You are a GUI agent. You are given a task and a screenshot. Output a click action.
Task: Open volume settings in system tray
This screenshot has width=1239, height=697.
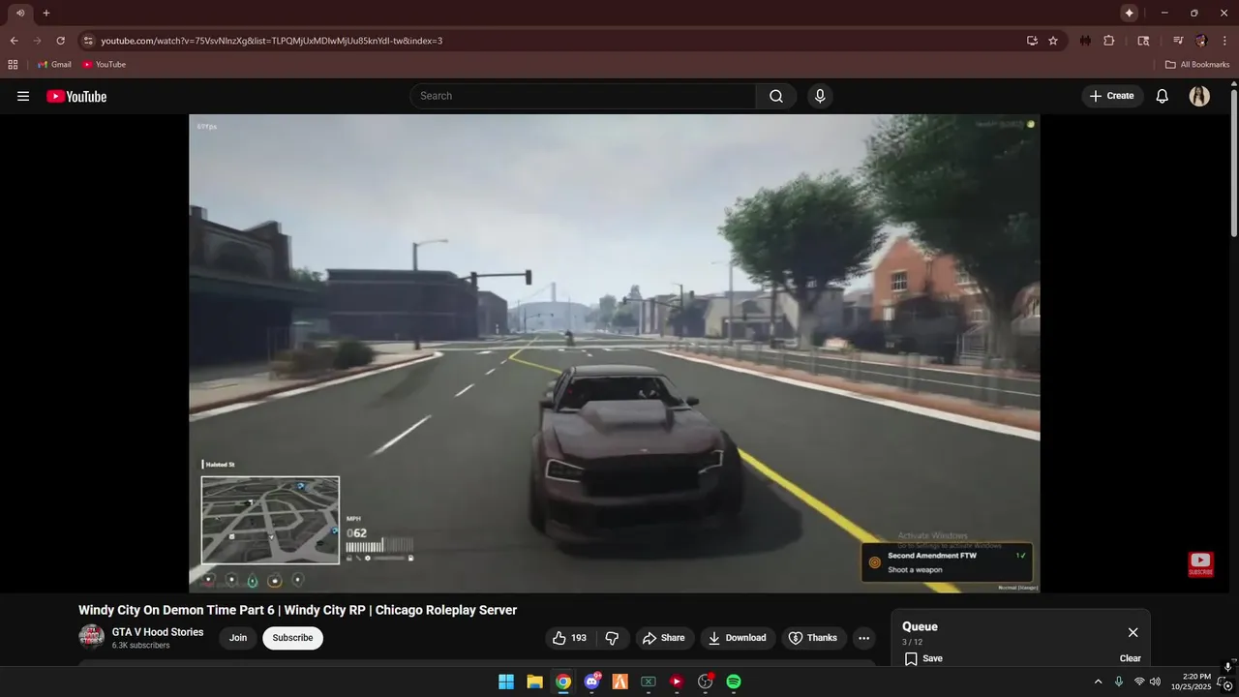[1155, 682]
